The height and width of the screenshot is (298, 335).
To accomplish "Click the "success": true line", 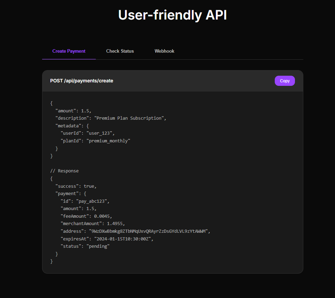I will pos(76,186).
